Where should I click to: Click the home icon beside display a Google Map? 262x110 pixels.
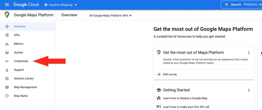click(x=159, y=98)
